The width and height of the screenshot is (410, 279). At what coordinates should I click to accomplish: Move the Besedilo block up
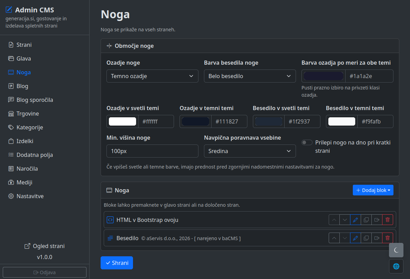(334, 238)
